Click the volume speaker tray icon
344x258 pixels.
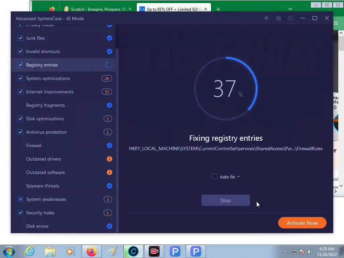tap(310, 251)
